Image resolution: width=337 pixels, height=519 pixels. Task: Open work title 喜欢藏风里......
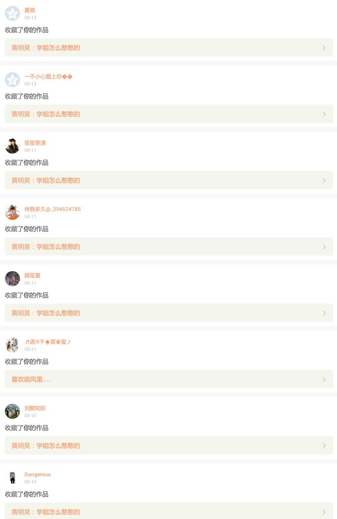(31, 379)
